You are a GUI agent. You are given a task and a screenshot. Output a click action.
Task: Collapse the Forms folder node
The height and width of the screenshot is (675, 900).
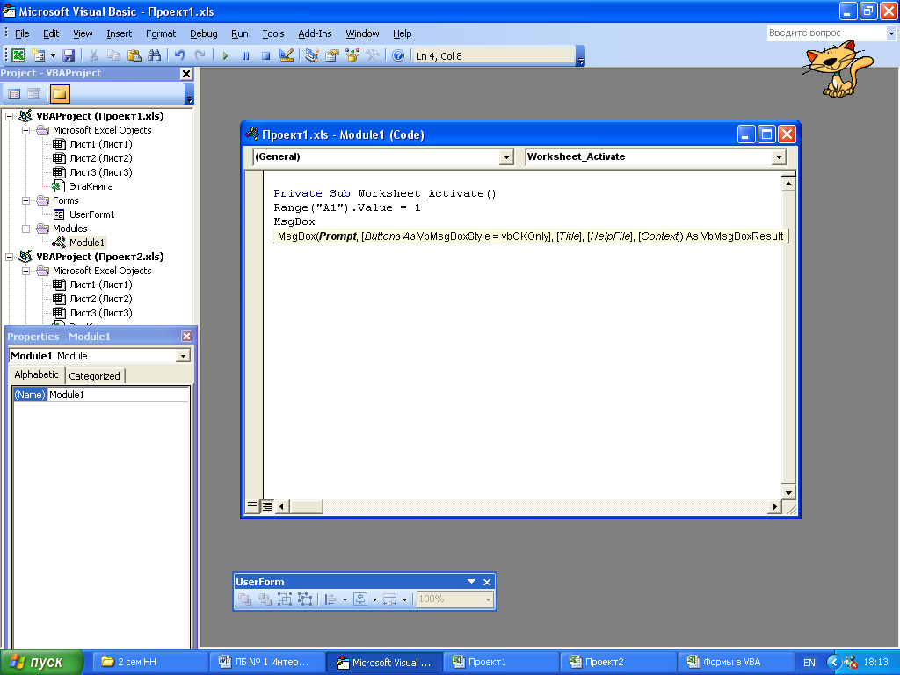point(25,200)
